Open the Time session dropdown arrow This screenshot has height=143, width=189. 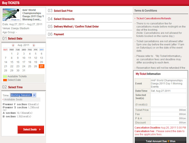34,95
